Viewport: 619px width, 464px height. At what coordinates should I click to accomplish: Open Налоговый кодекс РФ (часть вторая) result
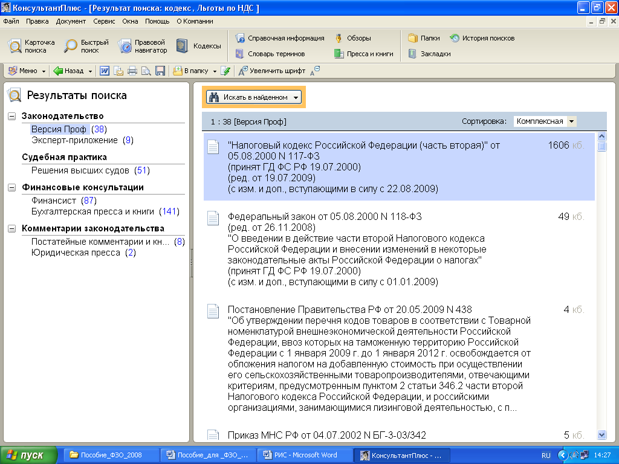coord(399,167)
